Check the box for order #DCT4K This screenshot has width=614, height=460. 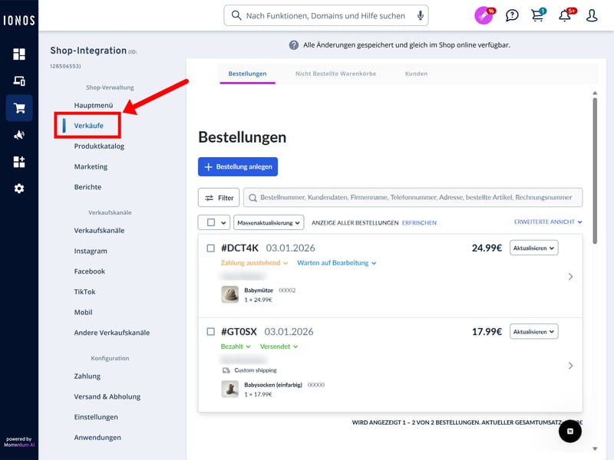tap(211, 248)
